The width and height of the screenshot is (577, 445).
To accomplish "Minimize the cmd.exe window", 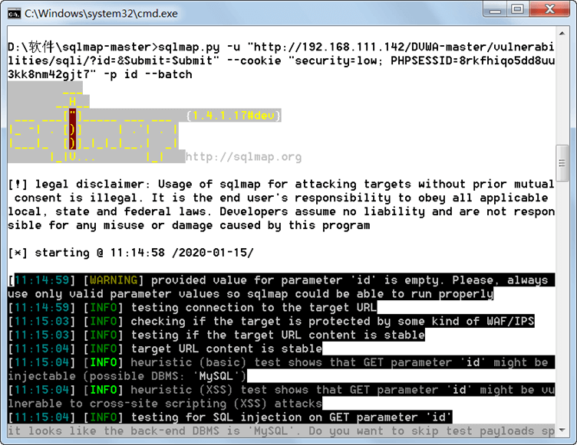I will click(x=495, y=9).
